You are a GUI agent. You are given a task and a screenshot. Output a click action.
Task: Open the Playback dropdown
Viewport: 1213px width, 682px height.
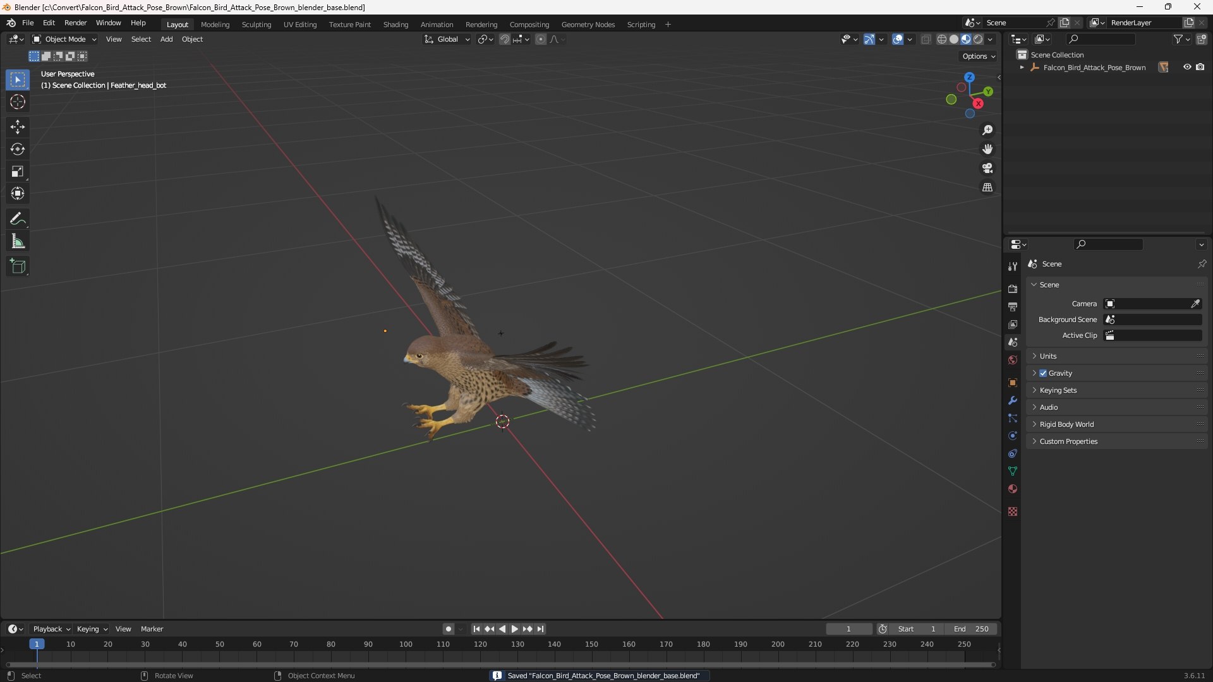pos(51,629)
